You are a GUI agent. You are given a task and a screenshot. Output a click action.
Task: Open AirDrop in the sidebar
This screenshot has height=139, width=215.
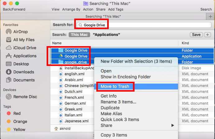21,32
